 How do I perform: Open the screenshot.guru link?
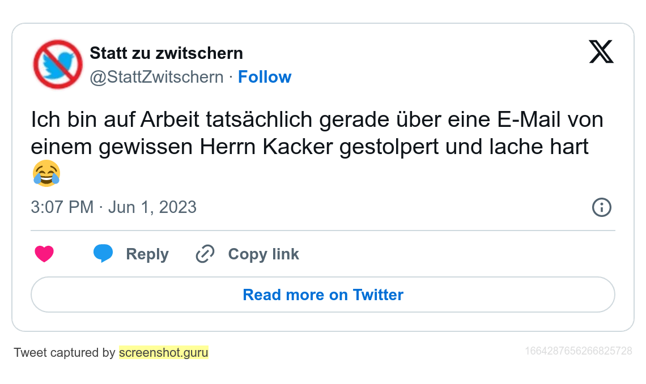point(164,353)
